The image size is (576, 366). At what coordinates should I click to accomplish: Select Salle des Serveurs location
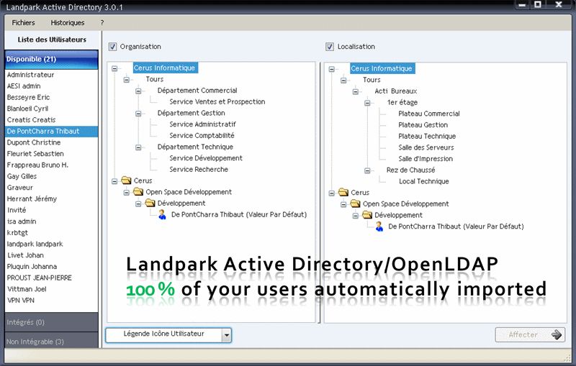426,148
